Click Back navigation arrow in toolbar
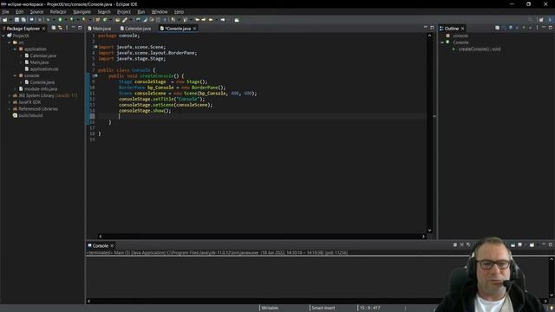555x312 pixels. [x=212, y=20]
